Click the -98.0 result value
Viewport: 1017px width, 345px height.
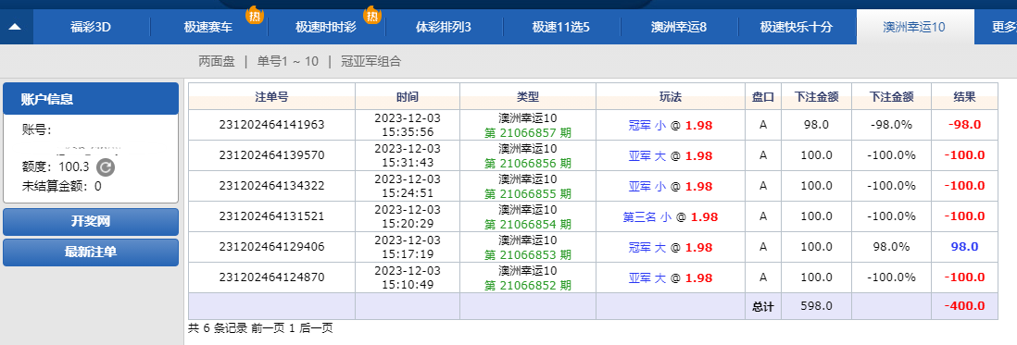pyautogui.click(x=964, y=125)
